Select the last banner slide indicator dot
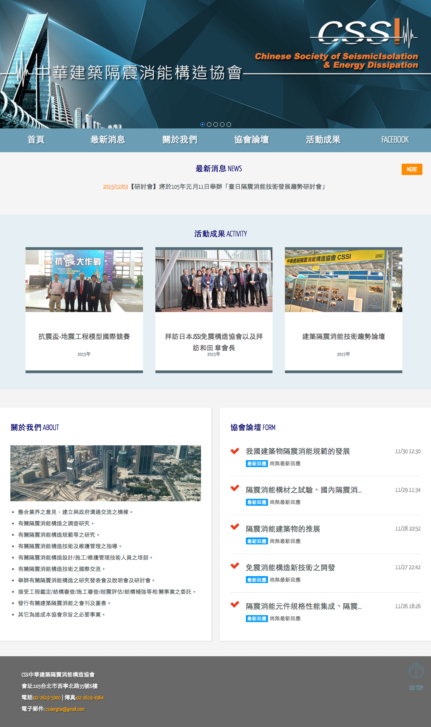Image resolution: width=431 pixels, height=727 pixels. [x=229, y=124]
